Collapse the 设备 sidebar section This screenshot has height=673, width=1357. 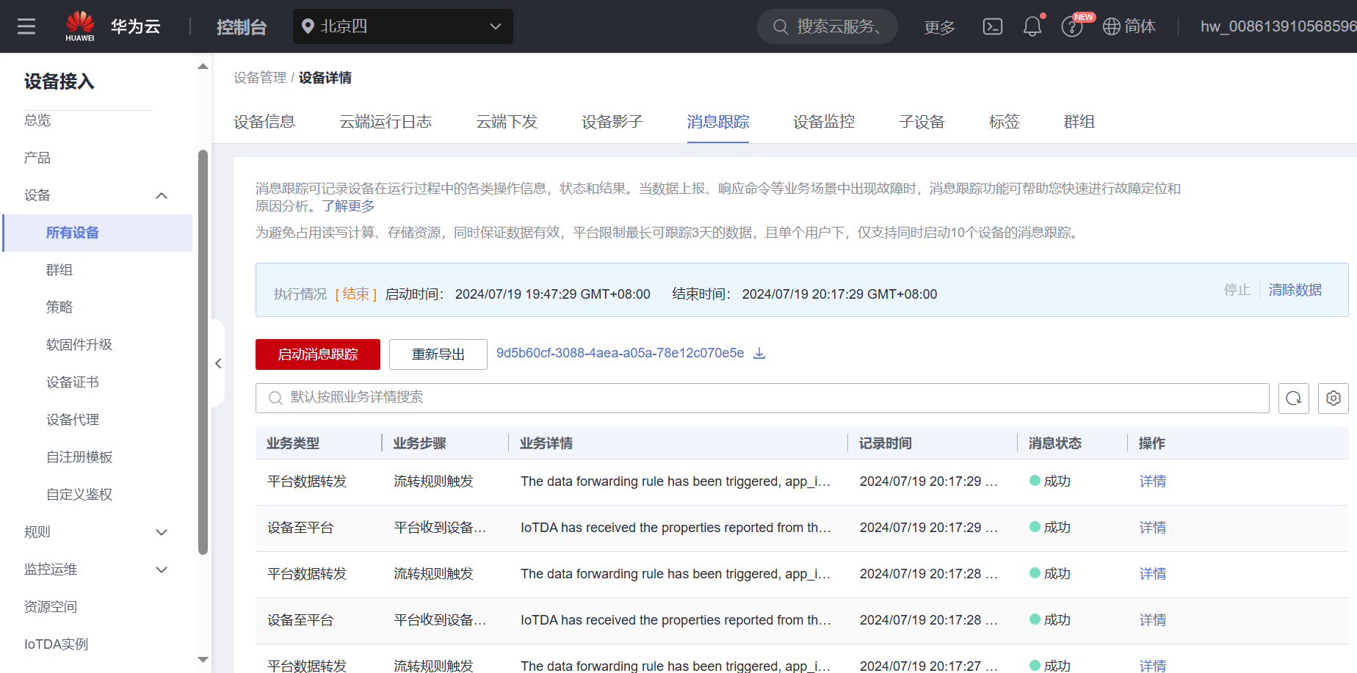pyautogui.click(x=162, y=195)
